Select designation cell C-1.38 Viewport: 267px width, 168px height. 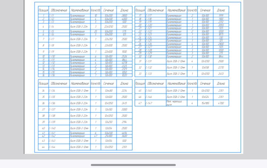(x=59, y=116)
